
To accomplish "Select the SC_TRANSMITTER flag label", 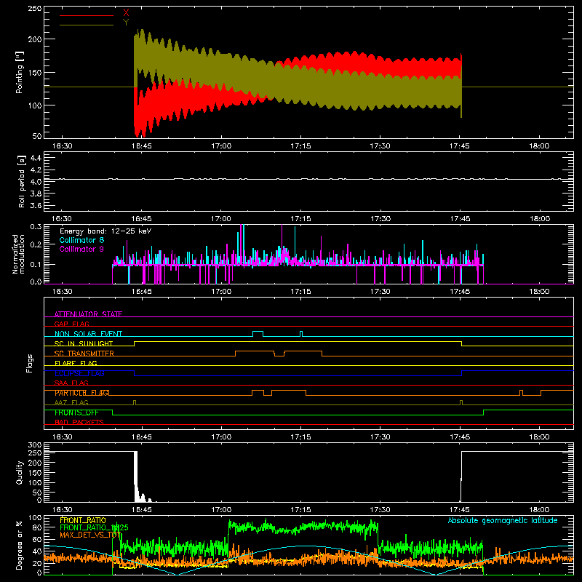I will coord(84,354).
